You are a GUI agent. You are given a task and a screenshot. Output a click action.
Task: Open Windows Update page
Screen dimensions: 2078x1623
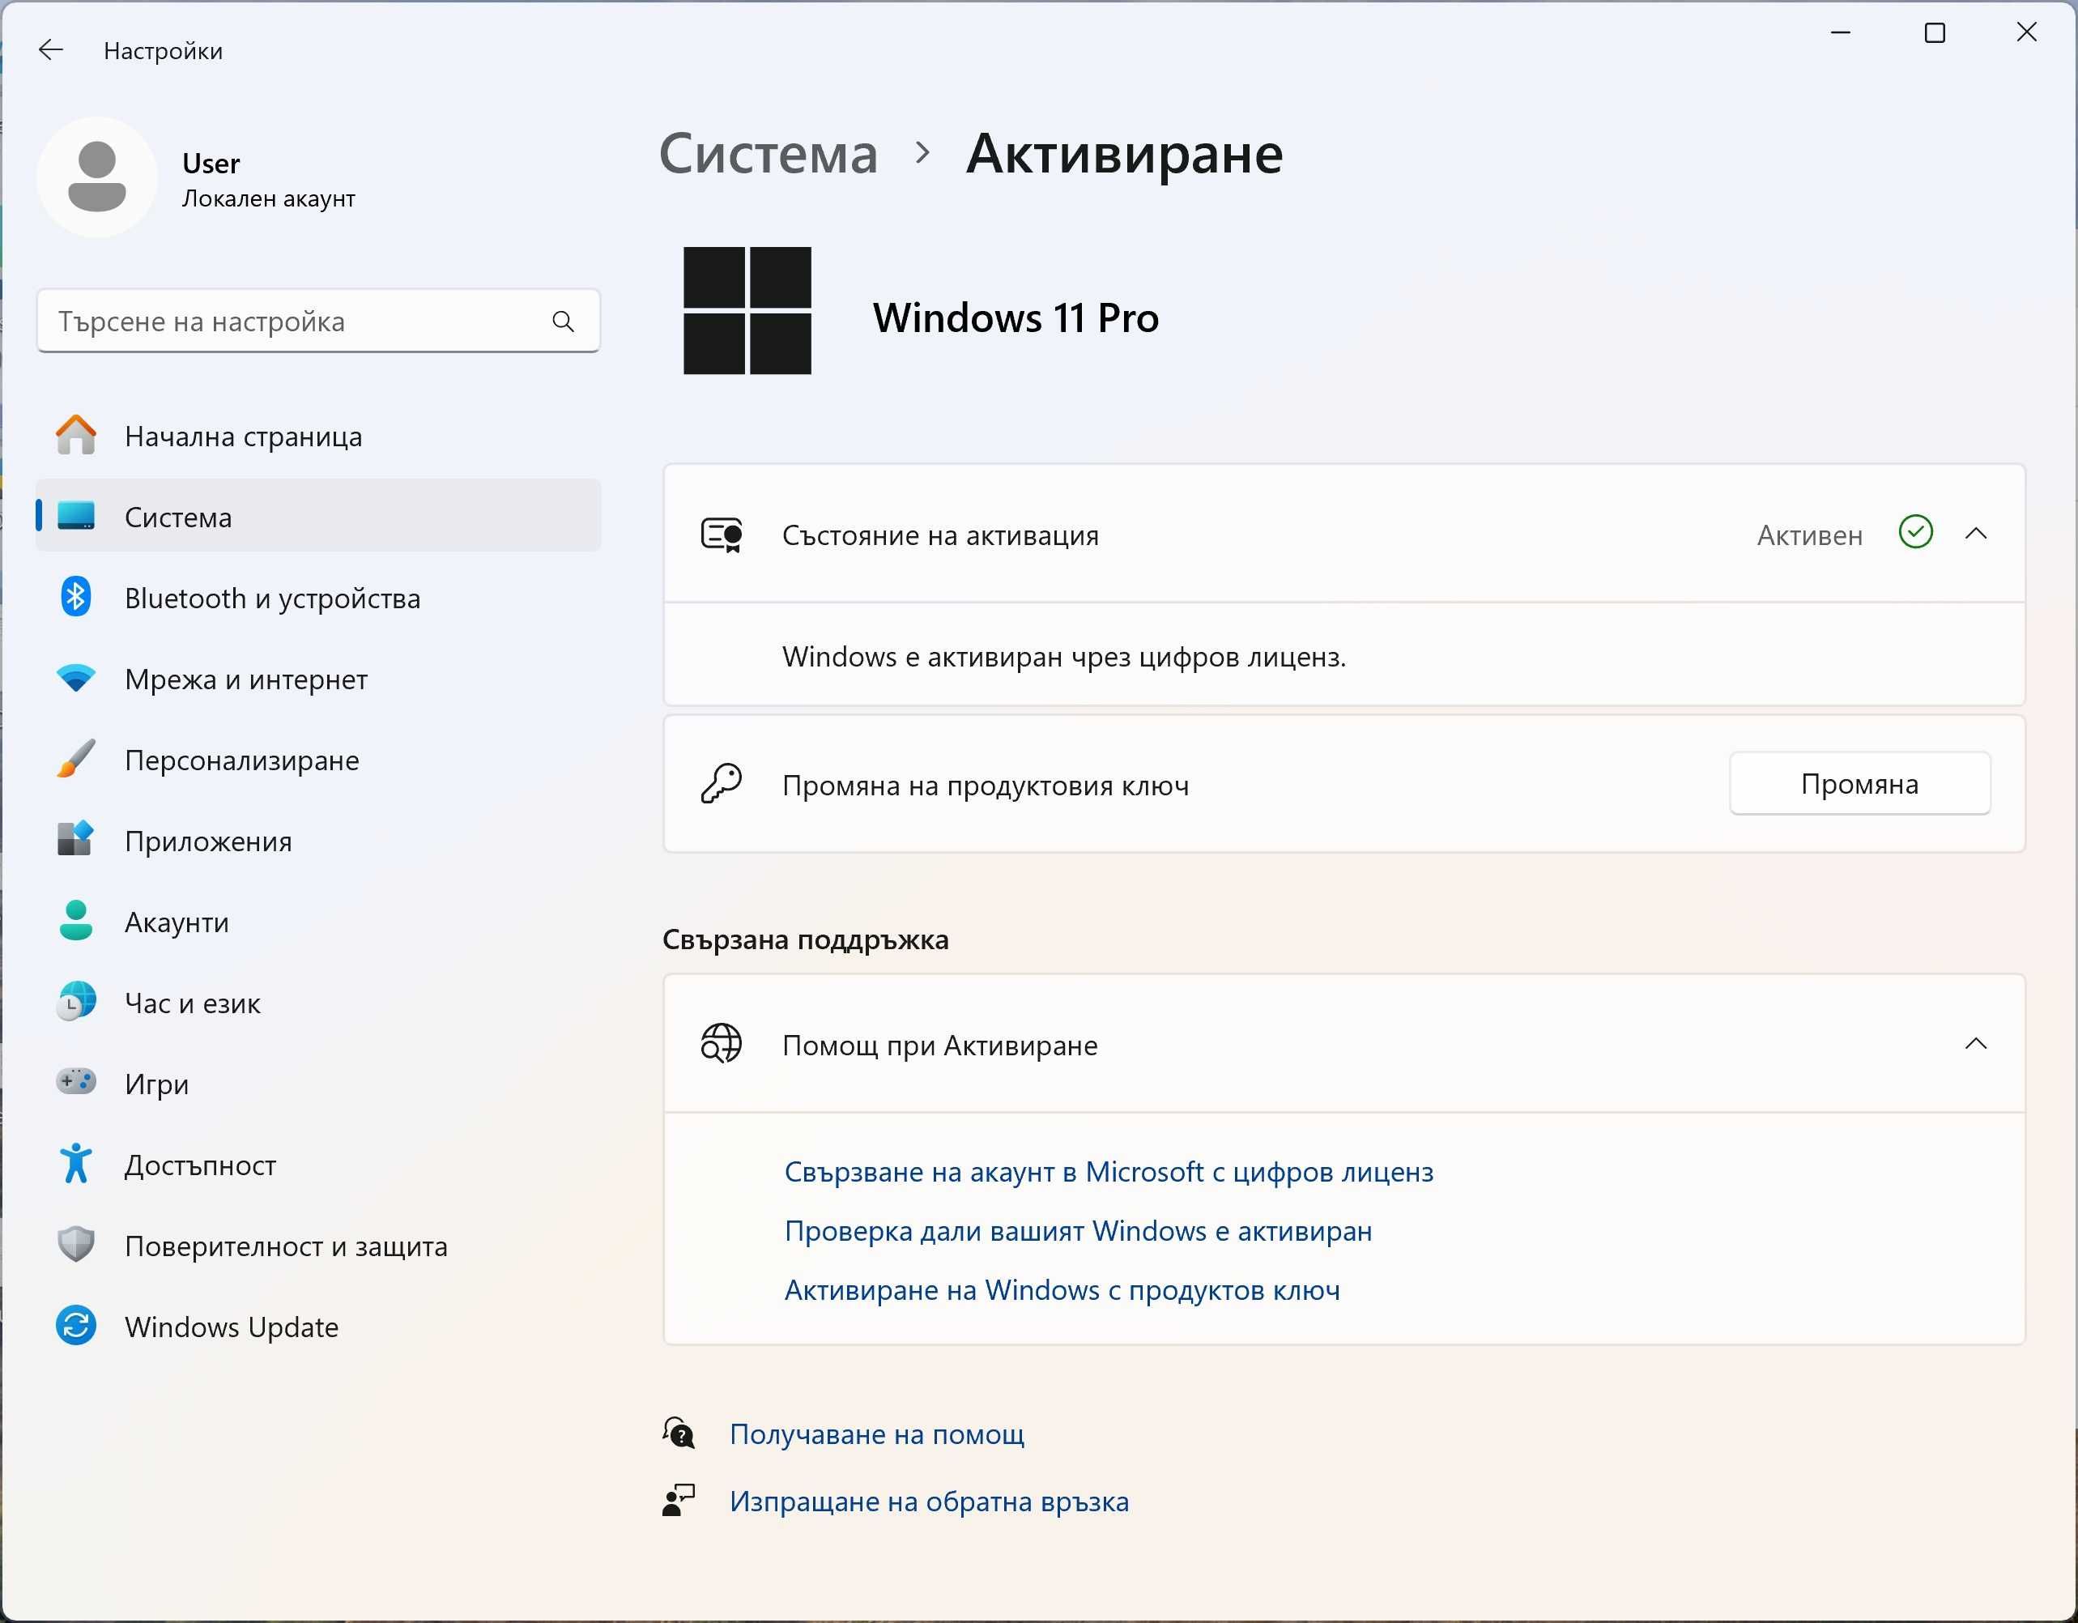(319, 1327)
